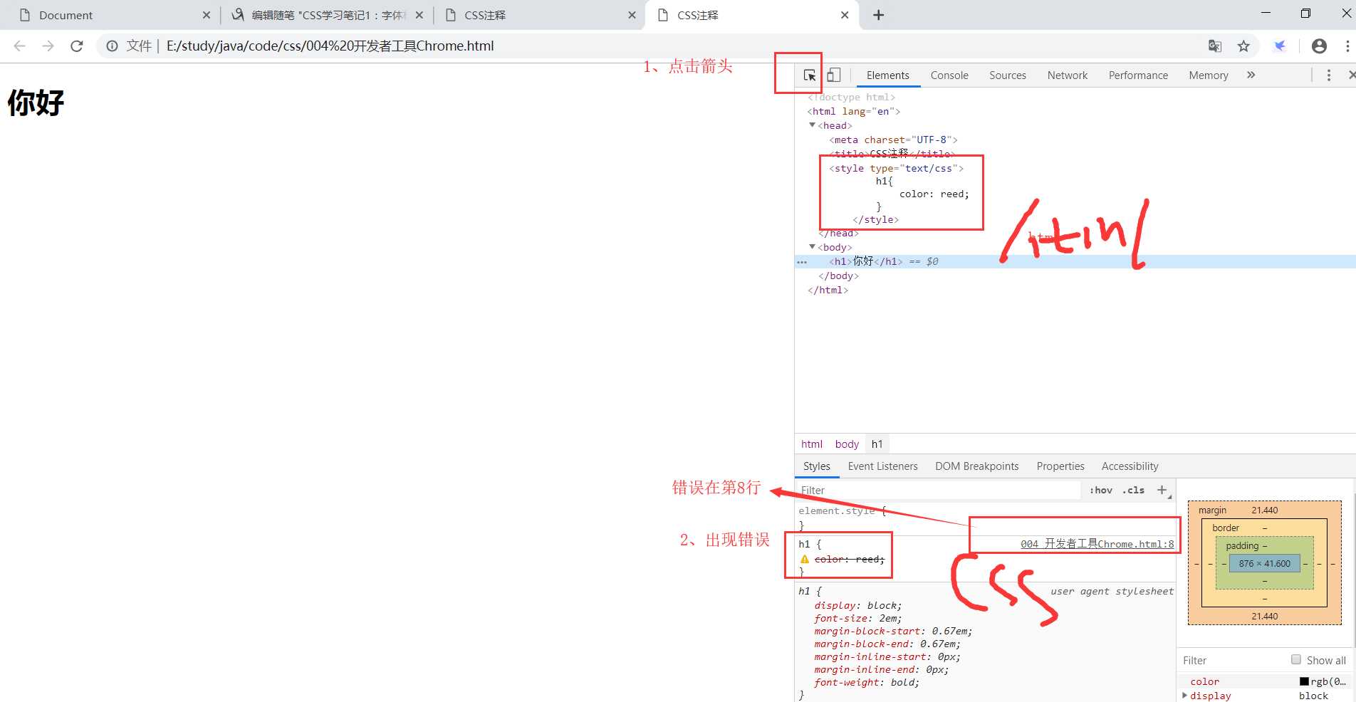Open the profile avatar menu
Screen dimensions: 1356x702
pyautogui.click(x=1319, y=46)
